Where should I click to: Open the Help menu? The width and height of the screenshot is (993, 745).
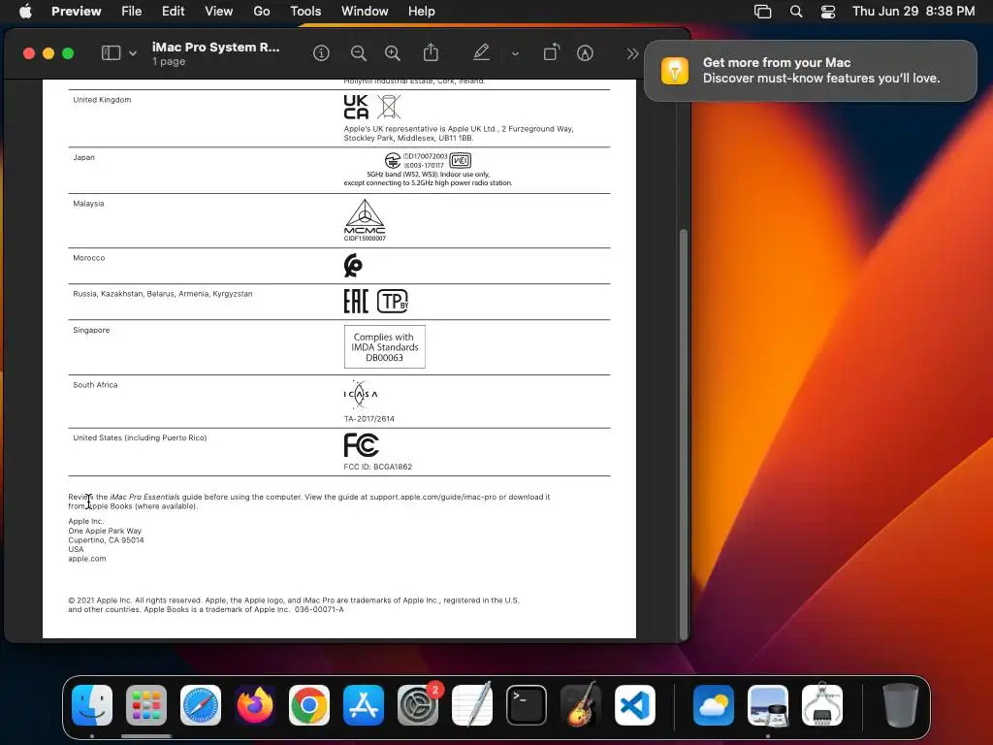(421, 11)
